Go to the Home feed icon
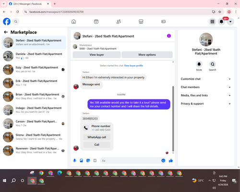Screen dimensions: 240x192 pos(73,22)
